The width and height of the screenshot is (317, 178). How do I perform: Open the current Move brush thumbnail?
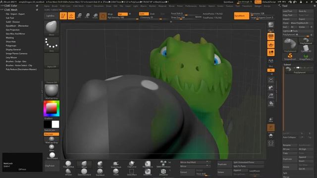point(52,28)
